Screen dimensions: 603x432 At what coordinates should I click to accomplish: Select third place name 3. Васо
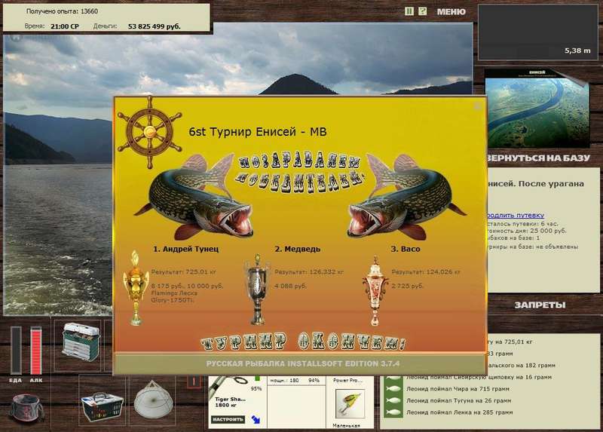[x=406, y=249]
